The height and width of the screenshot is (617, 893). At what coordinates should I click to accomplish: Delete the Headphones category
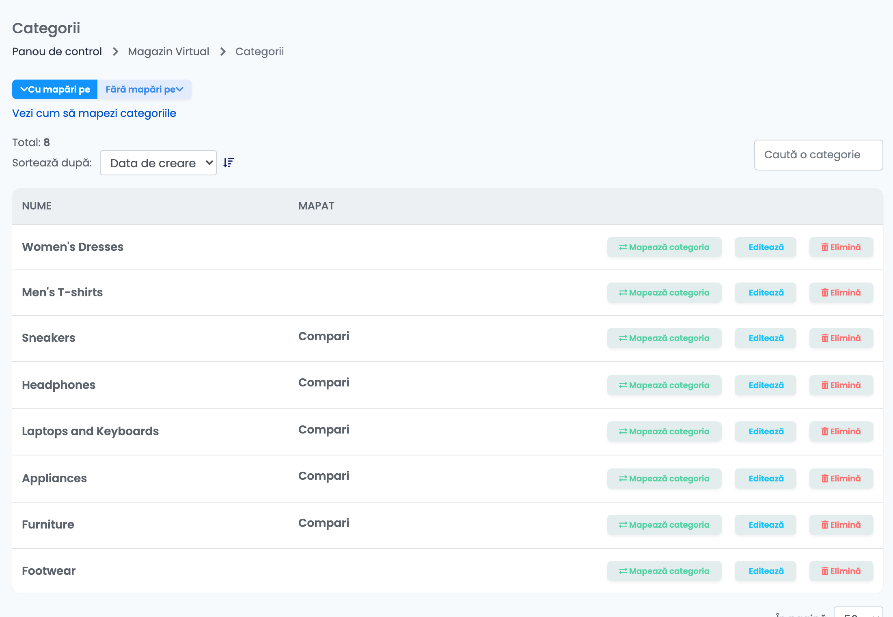click(x=841, y=385)
